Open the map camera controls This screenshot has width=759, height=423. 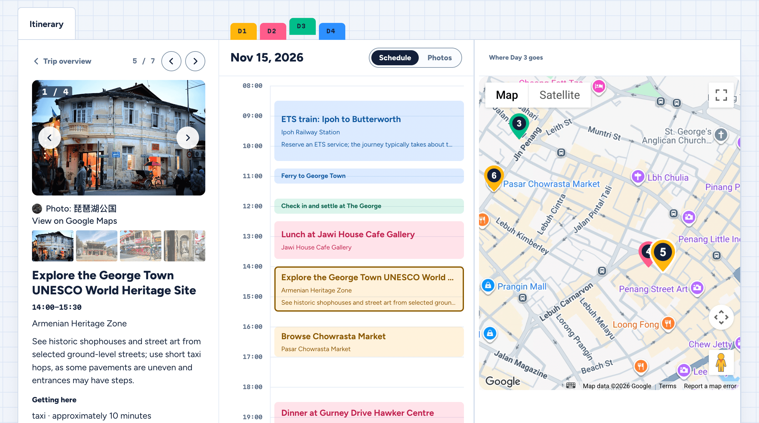pyautogui.click(x=721, y=317)
